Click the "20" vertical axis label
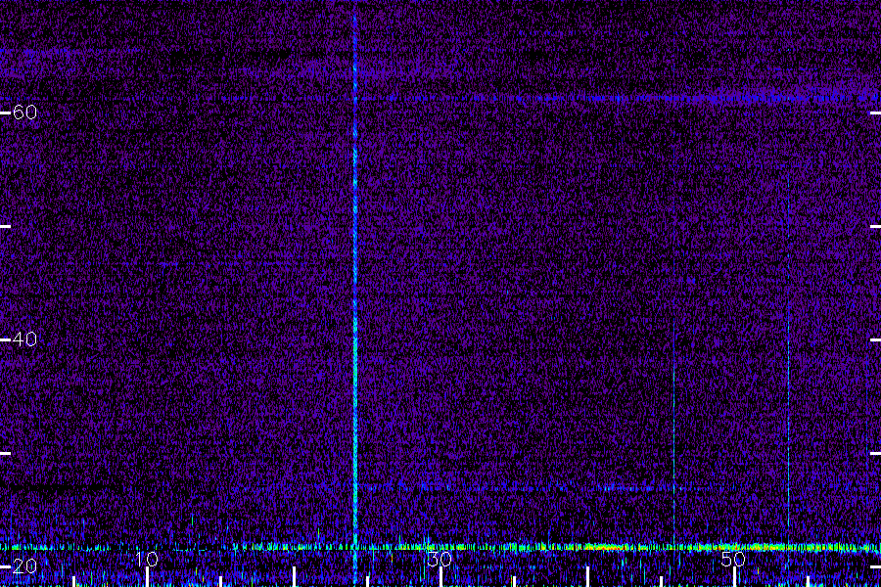This screenshot has width=881, height=587. pyautogui.click(x=24, y=566)
